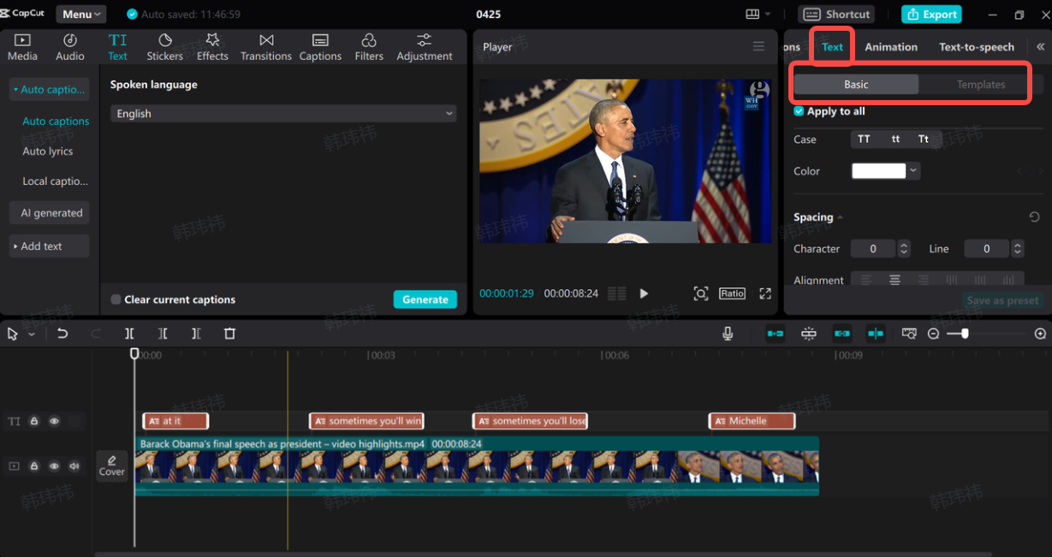1052x557 pixels.
Task: Toggle the Apply to all checkbox
Action: pyautogui.click(x=799, y=111)
